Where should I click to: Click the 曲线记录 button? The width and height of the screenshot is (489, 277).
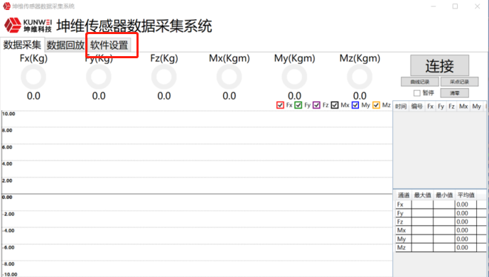pos(420,82)
